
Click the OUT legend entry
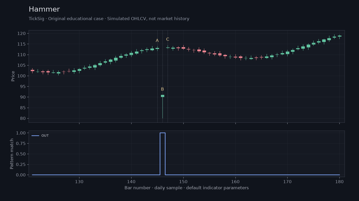pyautogui.click(x=40, y=136)
